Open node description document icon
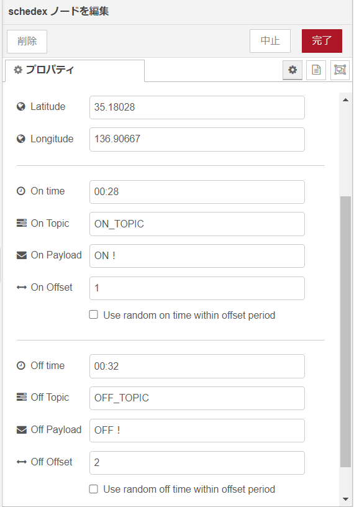354x507 pixels. tap(316, 70)
